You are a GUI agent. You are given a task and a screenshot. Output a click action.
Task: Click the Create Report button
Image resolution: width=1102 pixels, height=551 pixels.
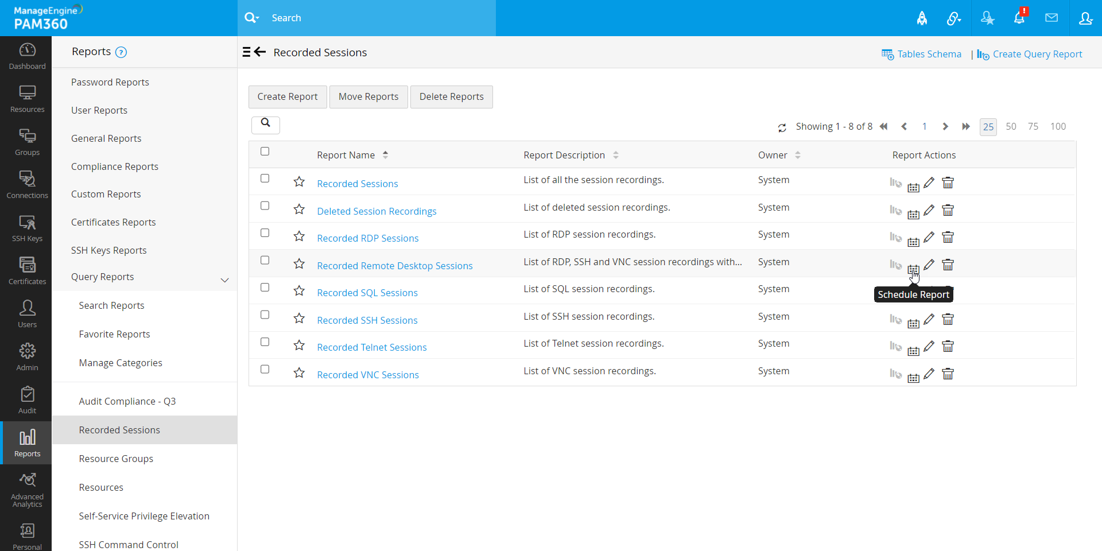tap(287, 96)
